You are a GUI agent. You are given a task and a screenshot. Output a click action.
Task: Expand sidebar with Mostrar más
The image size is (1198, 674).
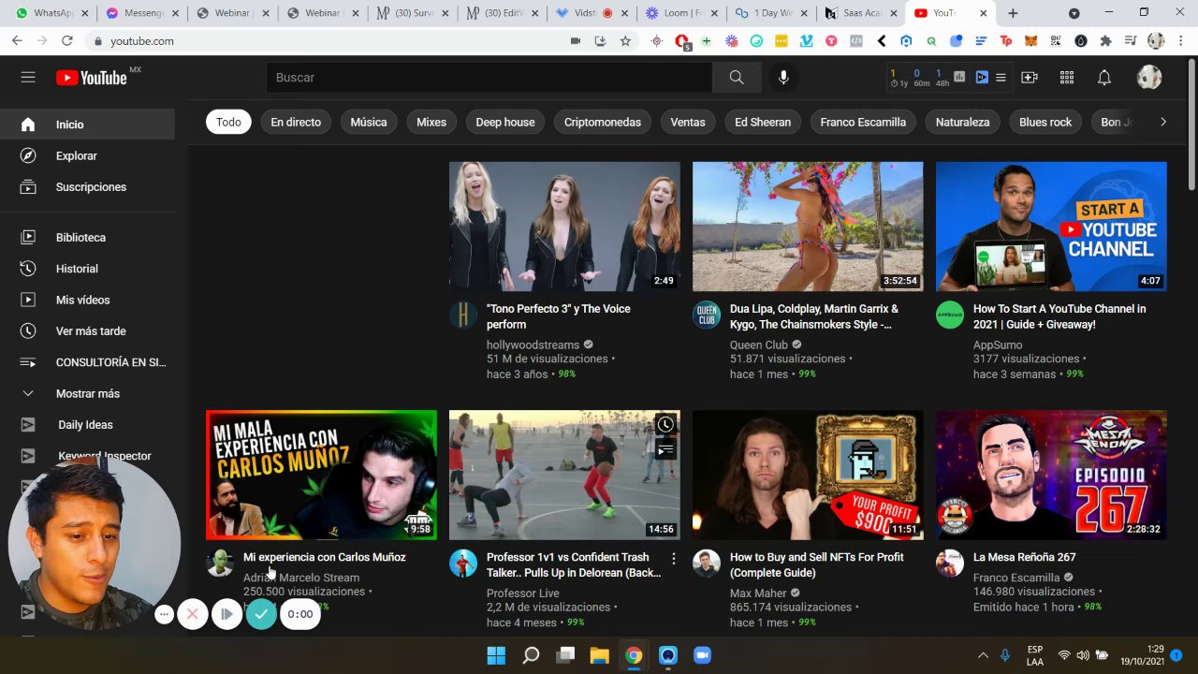[88, 394]
